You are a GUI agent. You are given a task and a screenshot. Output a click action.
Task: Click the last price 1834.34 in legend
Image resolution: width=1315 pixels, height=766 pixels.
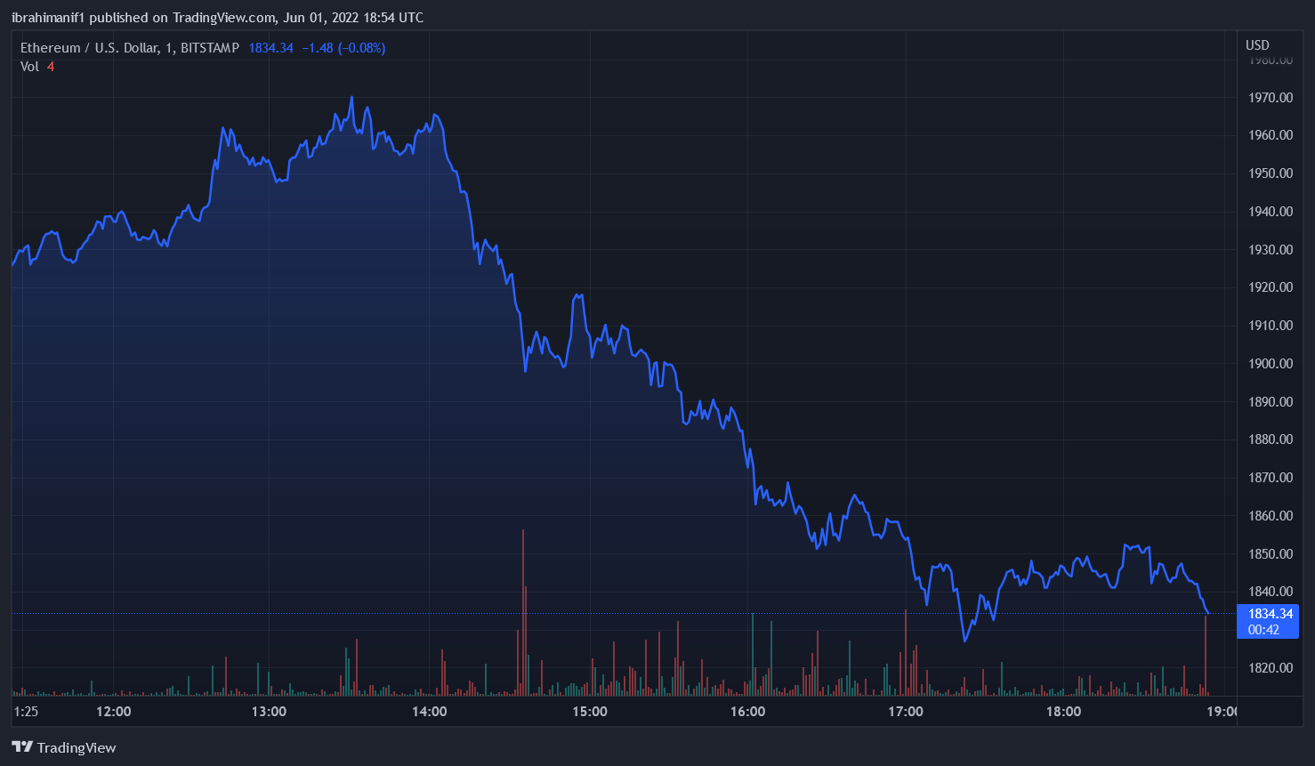pos(270,48)
